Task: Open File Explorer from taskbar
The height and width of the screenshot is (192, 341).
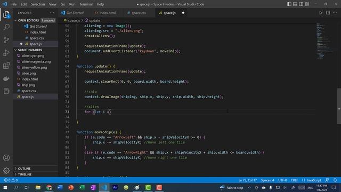Action: point(38,187)
